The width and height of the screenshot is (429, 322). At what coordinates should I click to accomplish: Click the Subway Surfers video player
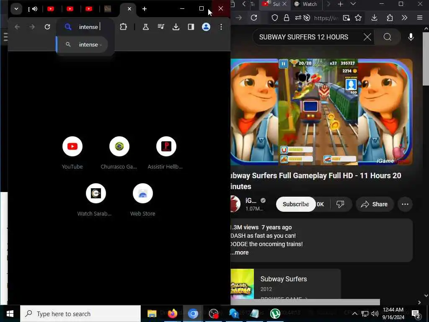(321, 112)
